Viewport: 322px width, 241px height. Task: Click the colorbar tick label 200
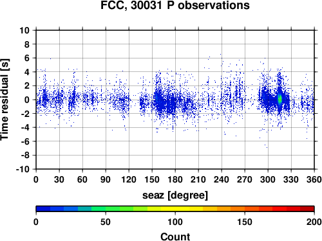314,222
